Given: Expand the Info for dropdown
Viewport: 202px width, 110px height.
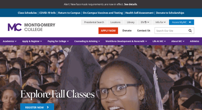Looking at the screenshot, I should tap(160, 22).
